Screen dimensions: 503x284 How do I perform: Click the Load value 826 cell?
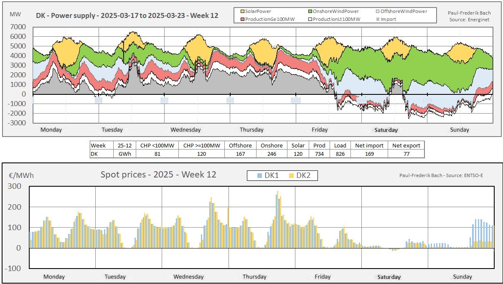pyautogui.click(x=340, y=154)
